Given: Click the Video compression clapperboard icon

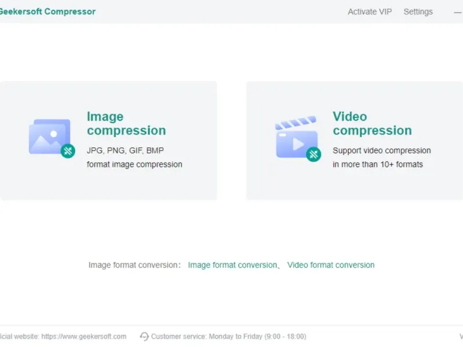Looking at the screenshot, I should [297, 139].
